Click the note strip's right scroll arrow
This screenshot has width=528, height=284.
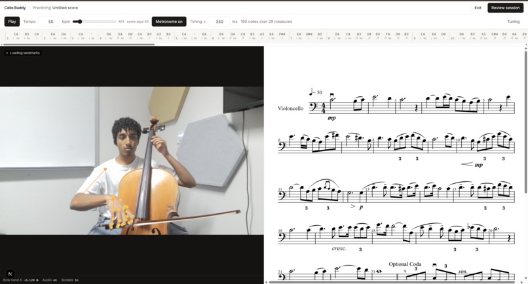point(525,44)
